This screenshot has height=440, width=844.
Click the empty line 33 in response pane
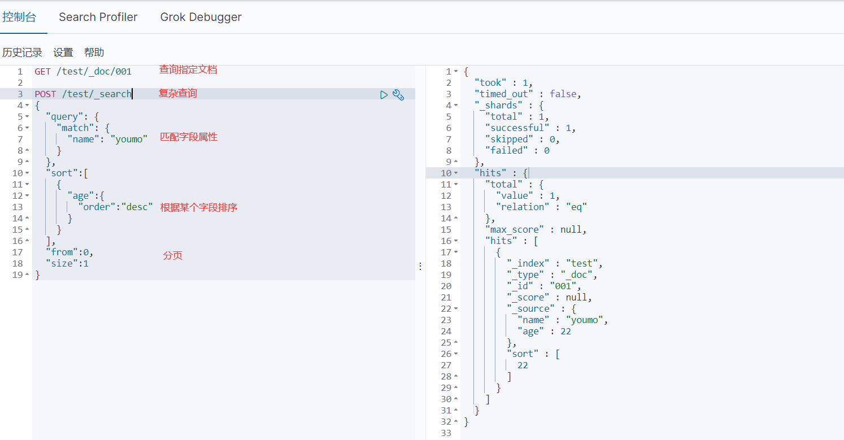(x=652, y=433)
